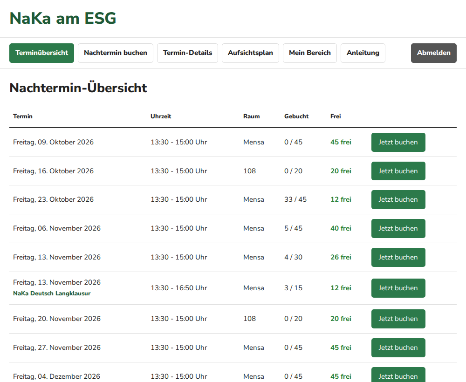
Task: Select Jetzt buchen for 06. November 2026
Action: pyautogui.click(x=398, y=228)
